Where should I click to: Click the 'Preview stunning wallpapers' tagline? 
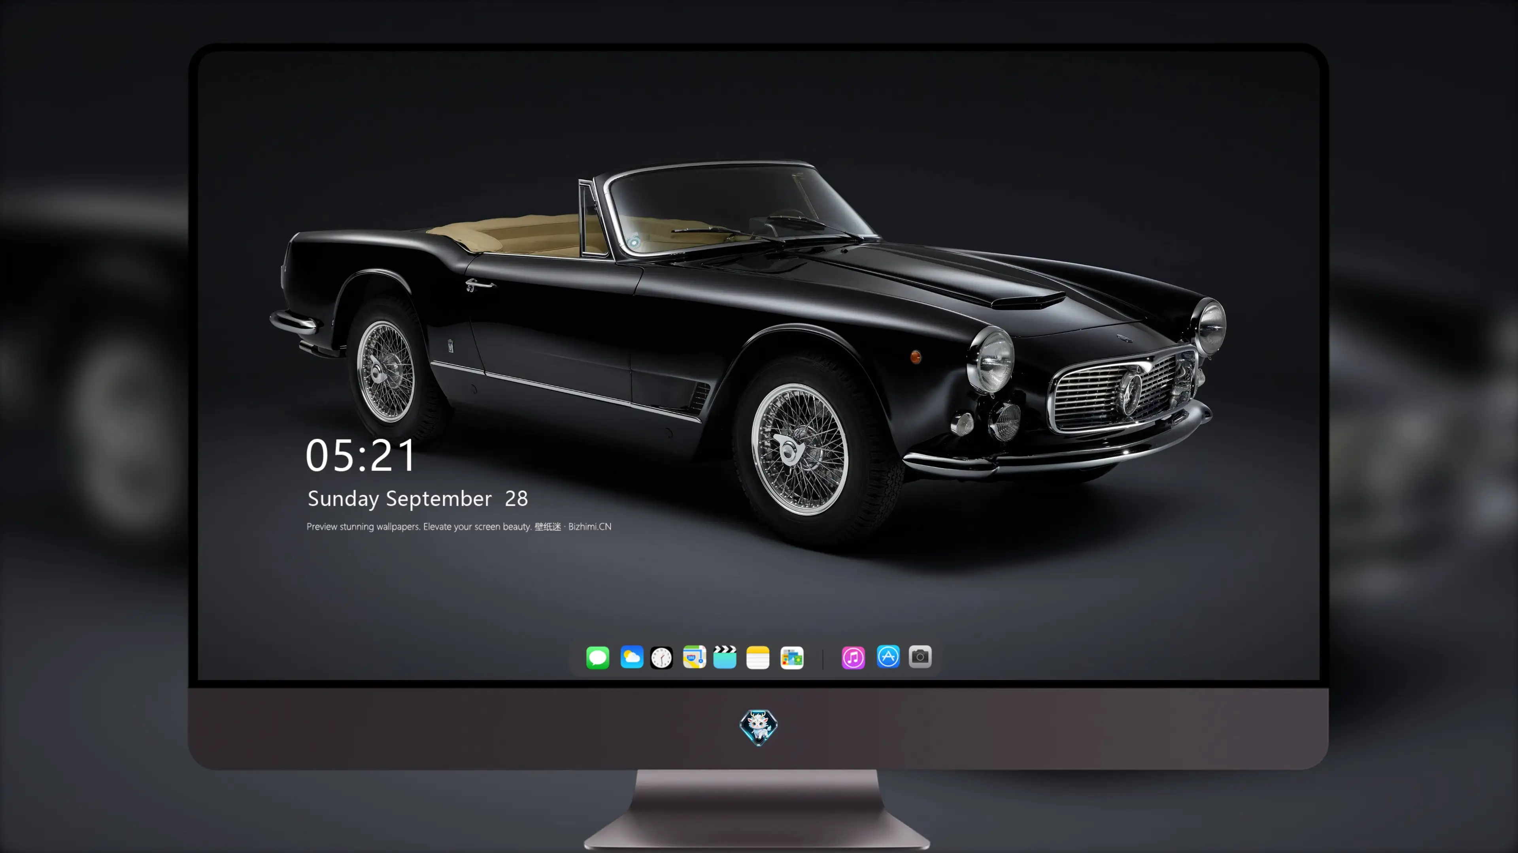363,526
